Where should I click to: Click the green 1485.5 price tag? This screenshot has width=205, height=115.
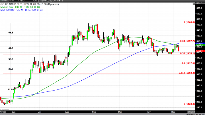coord(199,45)
